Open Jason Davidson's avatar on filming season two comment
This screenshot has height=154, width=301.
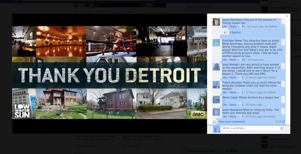tap(217, 22)
